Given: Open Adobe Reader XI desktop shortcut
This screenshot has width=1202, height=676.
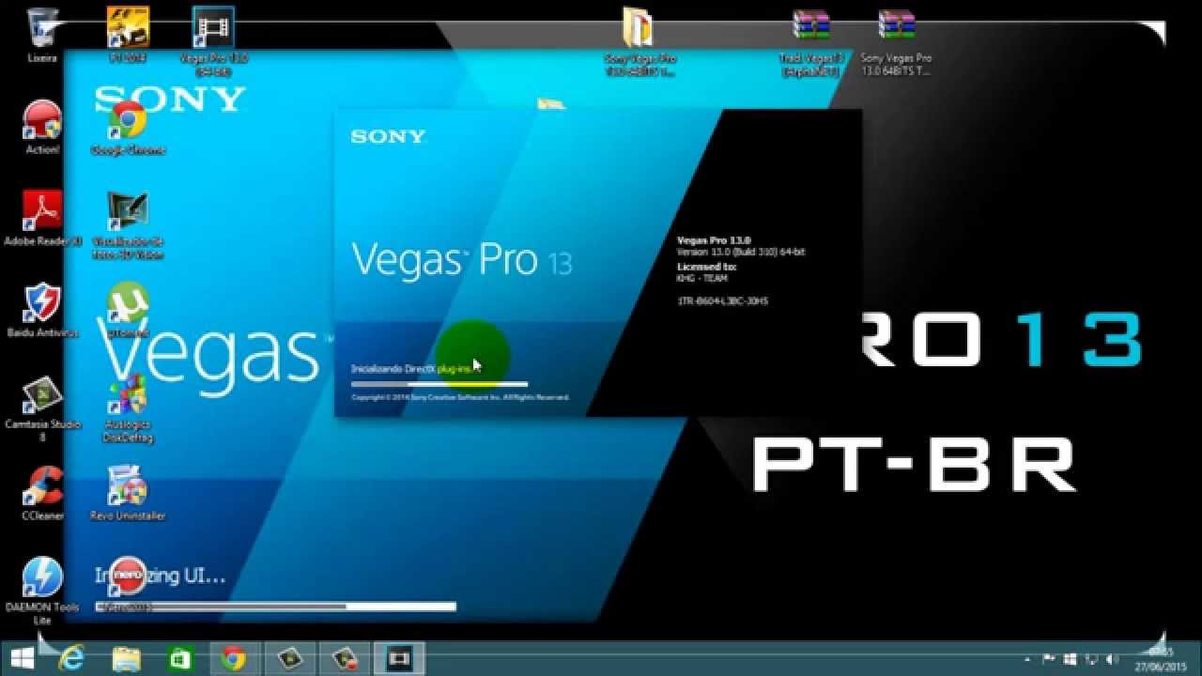Looking at the screenshot, I should click(42, 218).
